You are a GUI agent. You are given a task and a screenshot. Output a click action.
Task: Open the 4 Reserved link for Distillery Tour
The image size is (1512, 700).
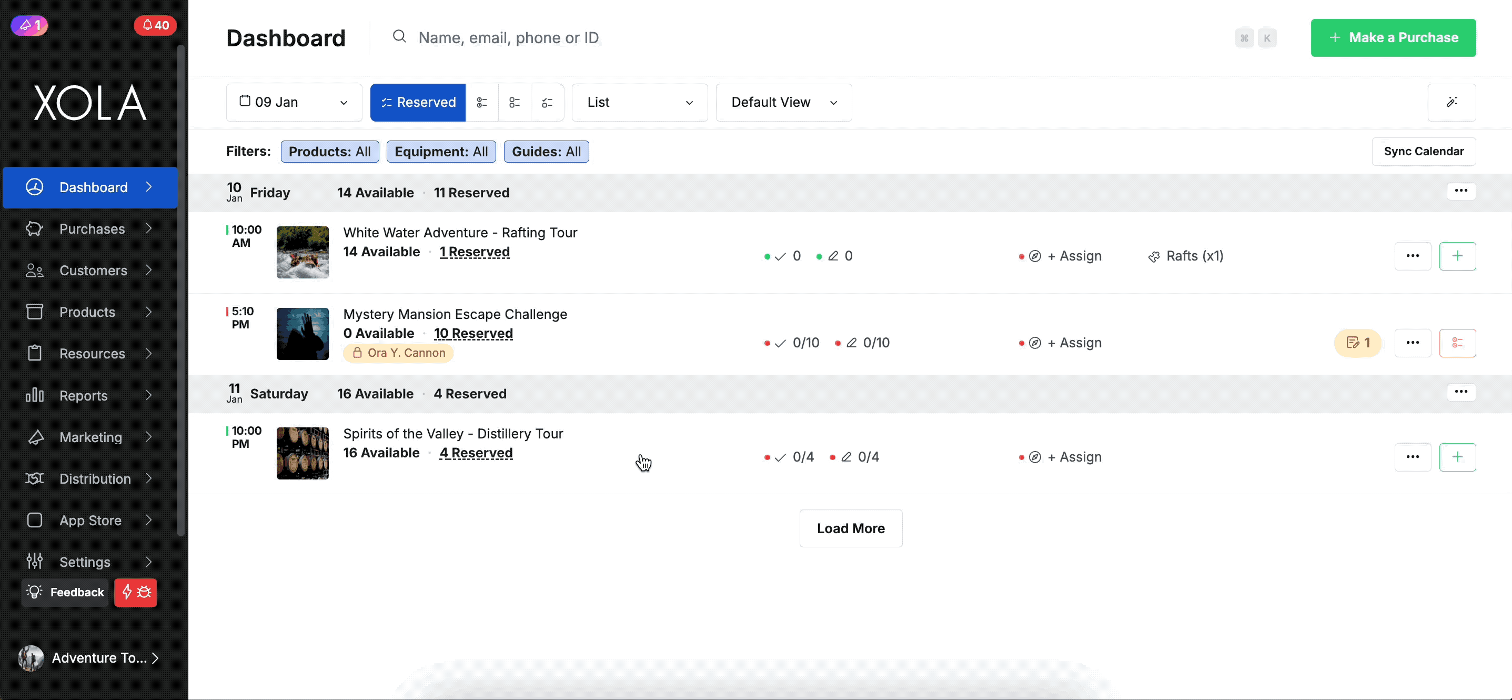[476, 453]
